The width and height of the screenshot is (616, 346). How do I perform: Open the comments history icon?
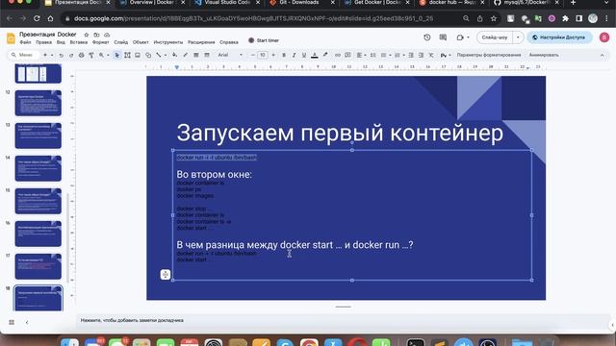(x=443, y=37)
